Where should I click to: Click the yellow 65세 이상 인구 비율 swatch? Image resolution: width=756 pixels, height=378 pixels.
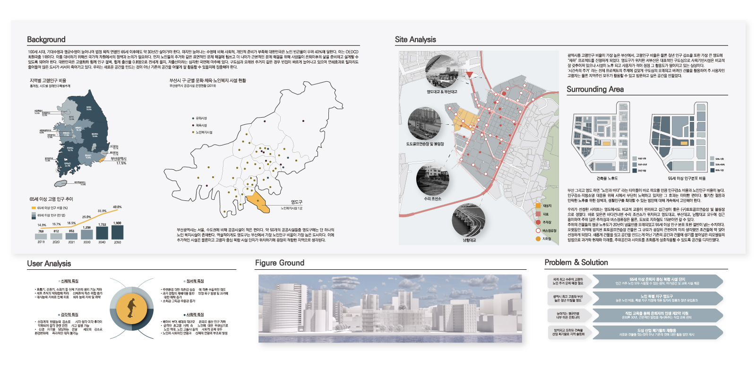[x=34, y=208]
